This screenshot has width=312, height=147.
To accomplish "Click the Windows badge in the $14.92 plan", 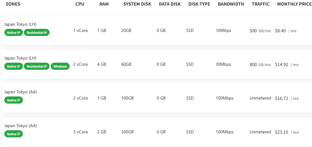I will (60, 66).
